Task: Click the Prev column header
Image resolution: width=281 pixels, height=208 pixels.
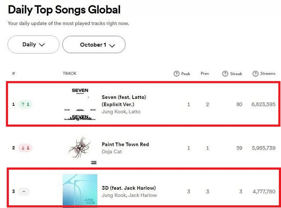Action: pos(205,73)
